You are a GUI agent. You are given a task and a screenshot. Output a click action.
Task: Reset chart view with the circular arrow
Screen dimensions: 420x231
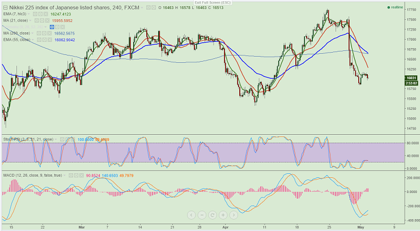[213, 215]
